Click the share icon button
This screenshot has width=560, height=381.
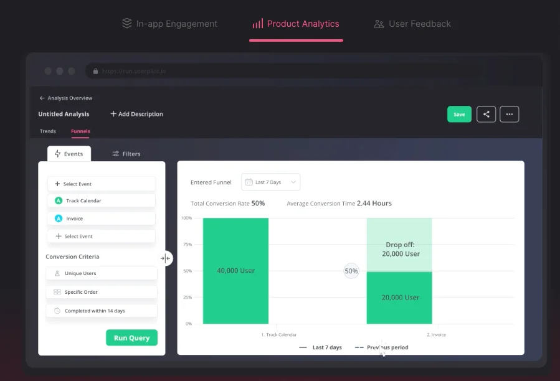[486, 115]
